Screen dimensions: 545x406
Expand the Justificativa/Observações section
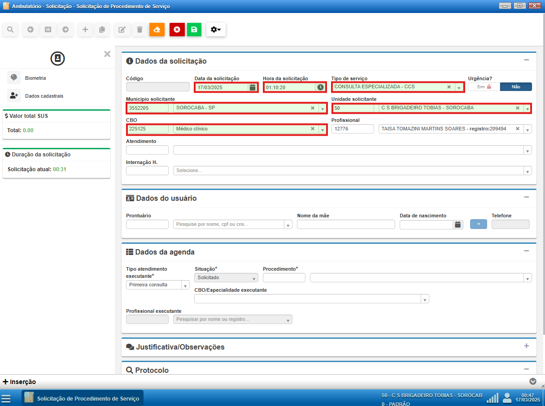[x=526, y=346]
